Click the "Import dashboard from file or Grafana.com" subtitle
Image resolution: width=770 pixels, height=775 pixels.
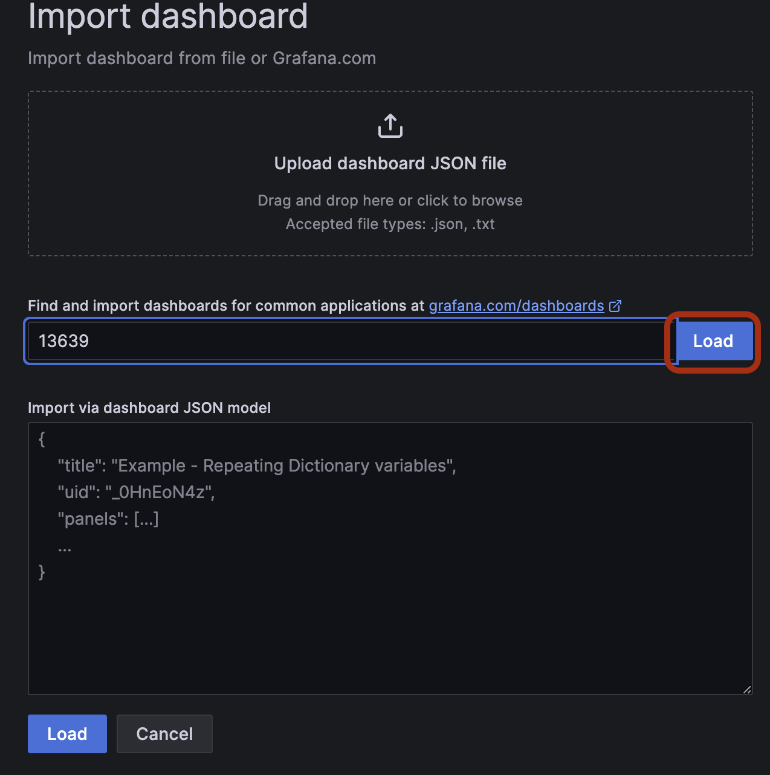click(x=202, y=58)
